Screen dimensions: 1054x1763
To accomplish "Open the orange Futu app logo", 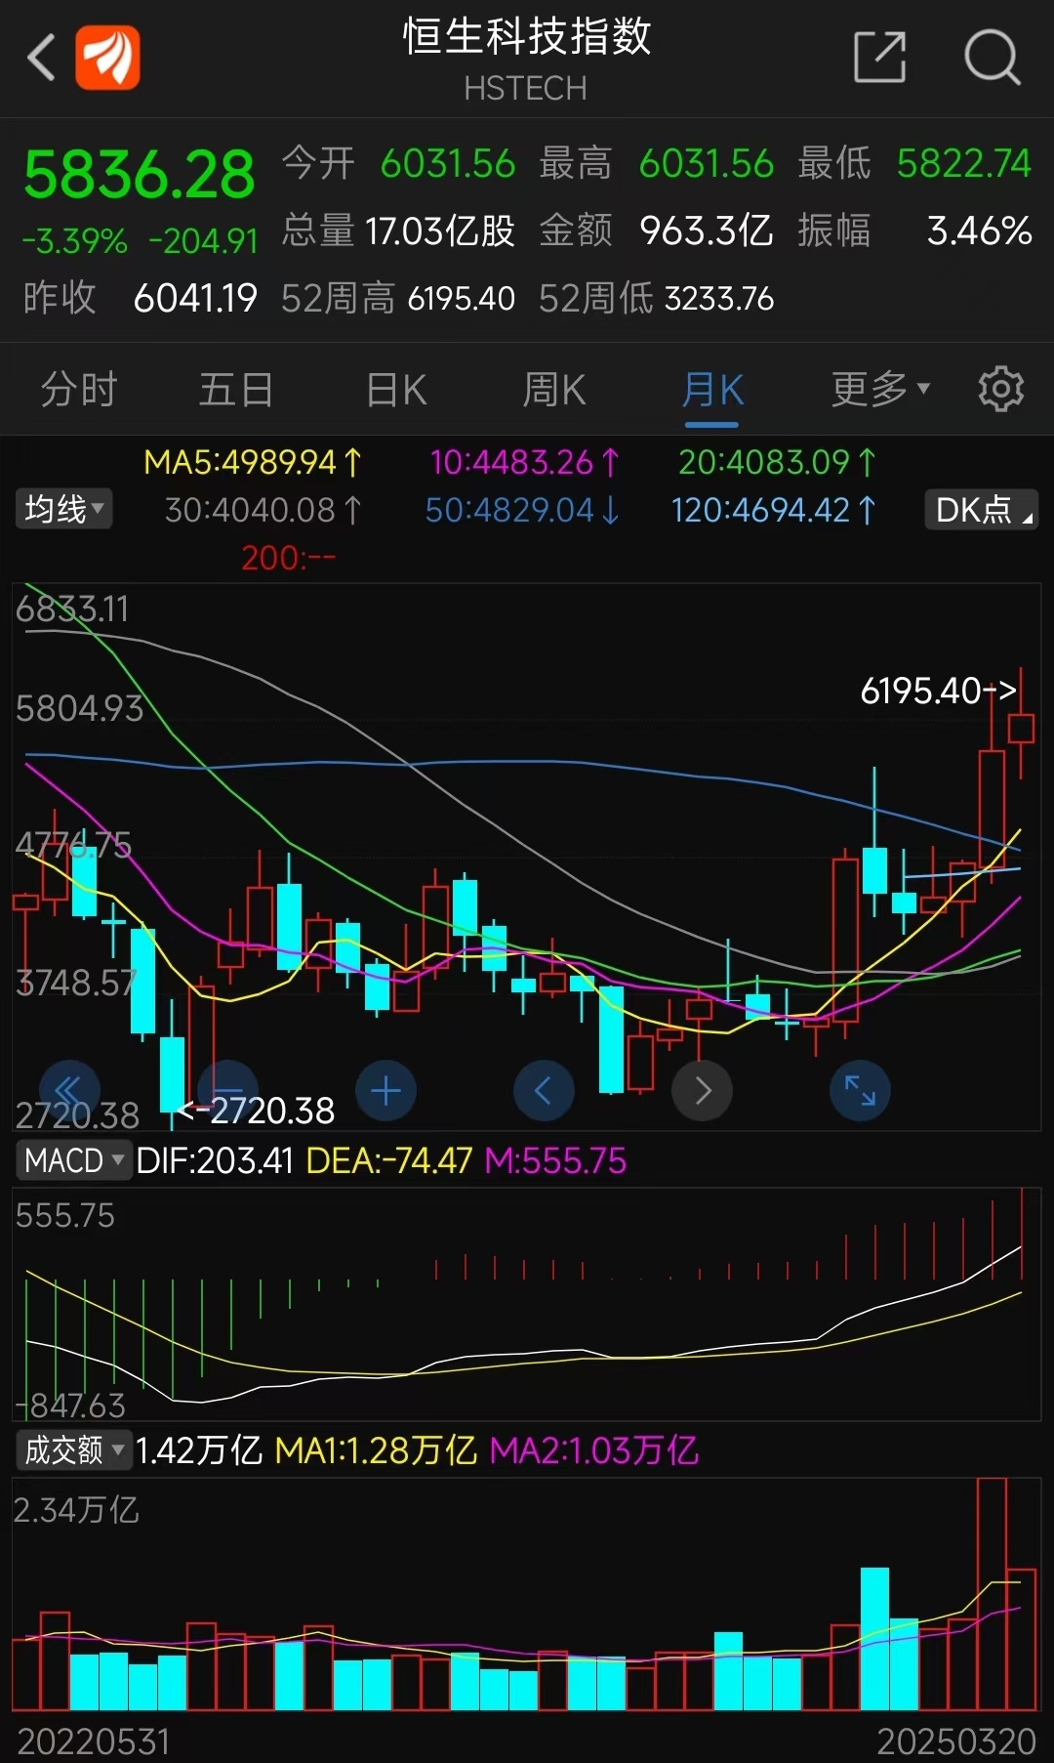I will [x=107, y=58].
